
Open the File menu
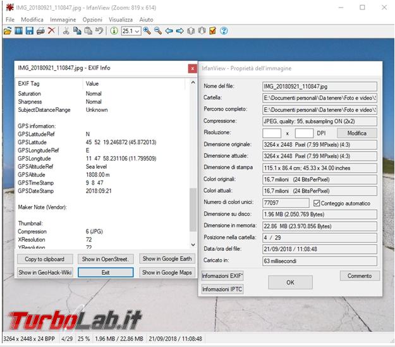(x=10, y=20)
